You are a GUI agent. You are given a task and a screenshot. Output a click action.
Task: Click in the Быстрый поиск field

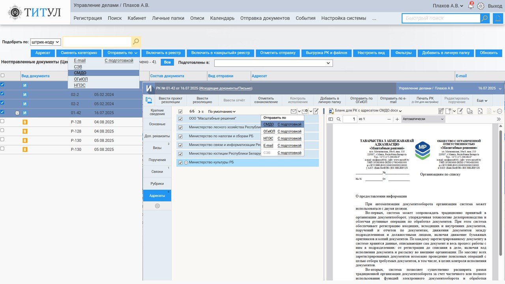click(x=441, y=18)
